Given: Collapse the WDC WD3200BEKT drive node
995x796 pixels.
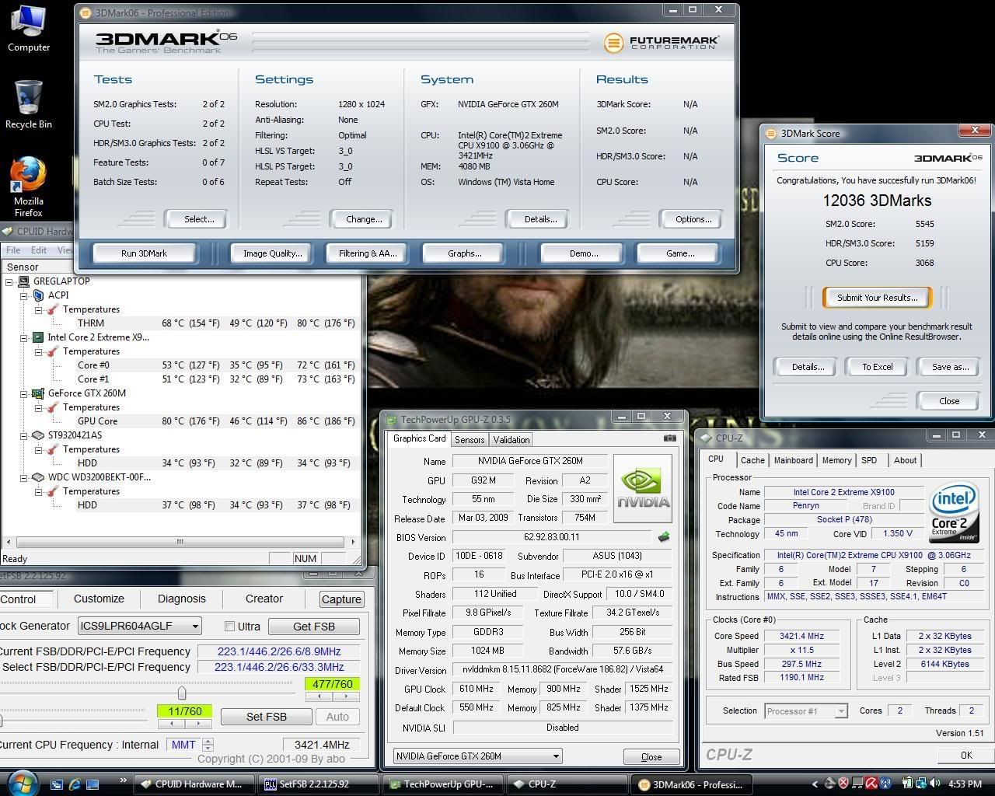Looking at the screenshot, I should coord(24,477).
